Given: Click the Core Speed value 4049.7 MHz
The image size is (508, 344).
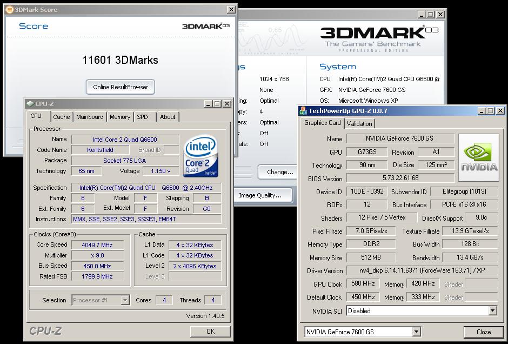Looking at the screenshot, I should [x=97, y=245].
